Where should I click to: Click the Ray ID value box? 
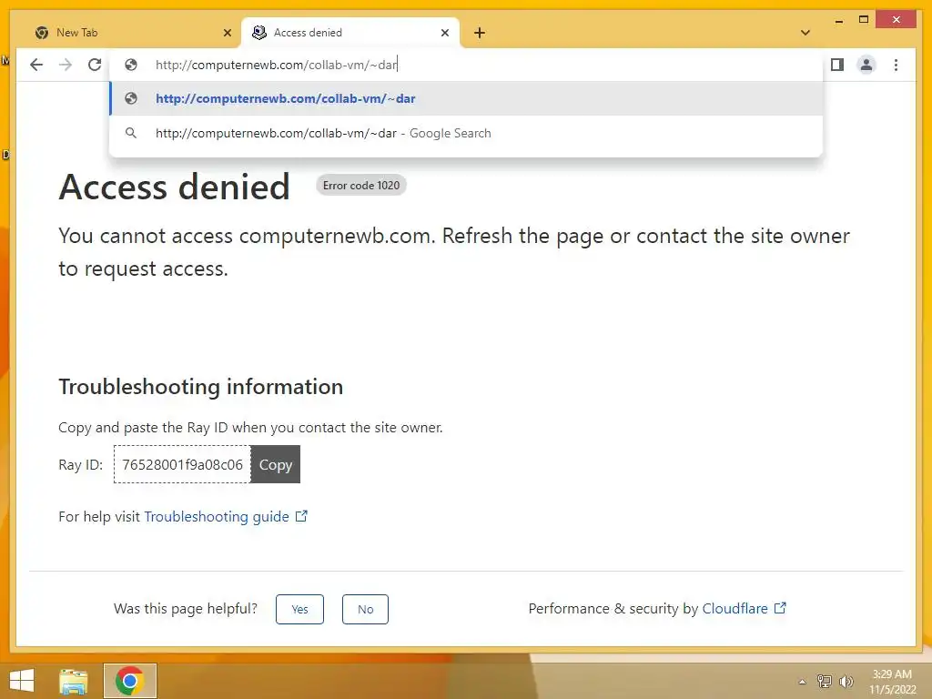click(x=182, y=464)
